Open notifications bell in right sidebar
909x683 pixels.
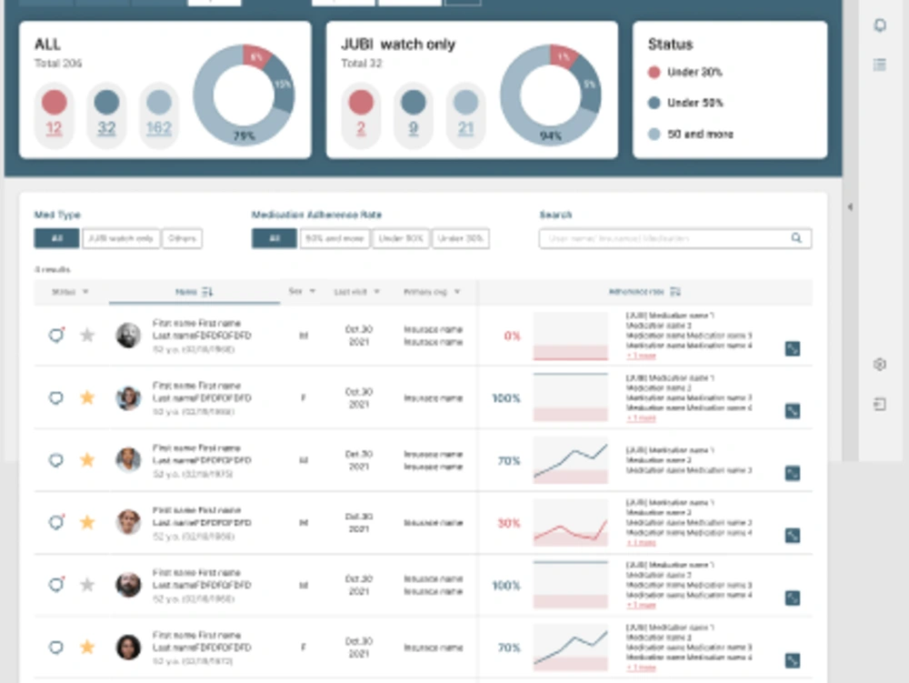pyautogui.click(x=880, y=25)
